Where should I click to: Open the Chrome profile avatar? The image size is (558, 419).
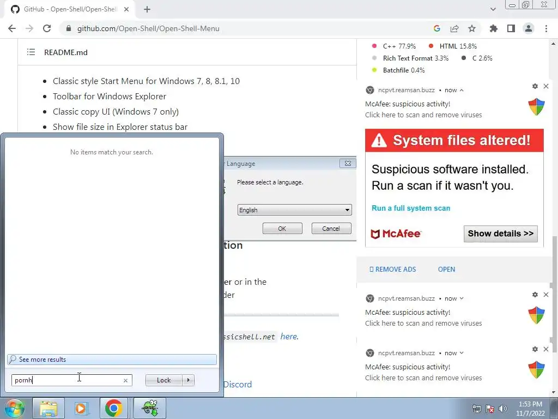(529, 28)
